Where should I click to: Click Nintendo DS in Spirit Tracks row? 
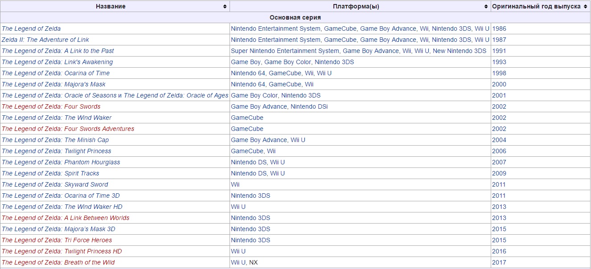point(248,173)
